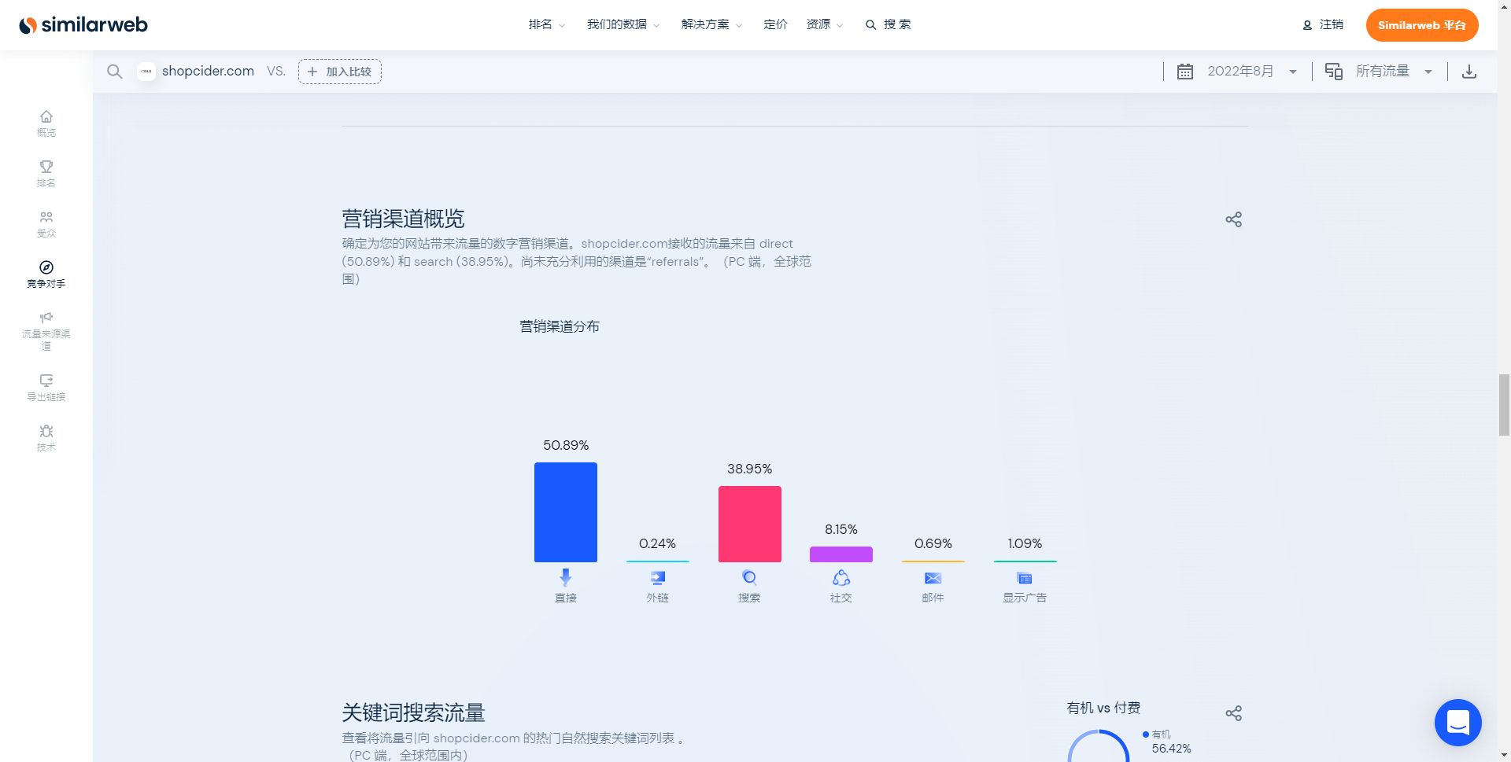Click the calendar icon next to 2022年8月
The width and height of the screenshot is (1511, 762).
[1185, 72]
